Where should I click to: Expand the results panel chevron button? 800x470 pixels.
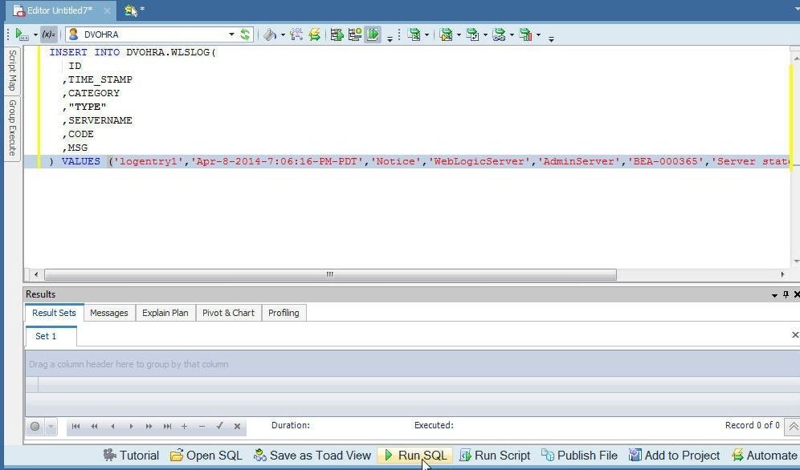coord(792,426)
